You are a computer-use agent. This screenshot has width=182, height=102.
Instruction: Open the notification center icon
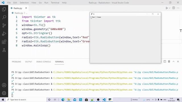tap(178, 99)
